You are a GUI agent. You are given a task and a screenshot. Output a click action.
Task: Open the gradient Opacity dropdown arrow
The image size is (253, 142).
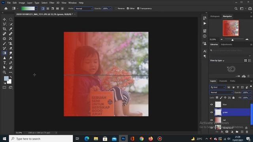pos(110,8)
